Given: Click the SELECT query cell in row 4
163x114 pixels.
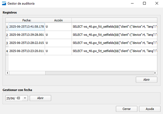Looking at the screenshot, I should [114, 51].
